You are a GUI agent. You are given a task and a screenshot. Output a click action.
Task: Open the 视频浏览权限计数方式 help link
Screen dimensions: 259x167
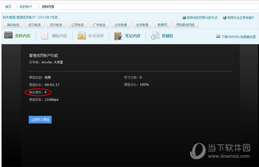(202, 18)
